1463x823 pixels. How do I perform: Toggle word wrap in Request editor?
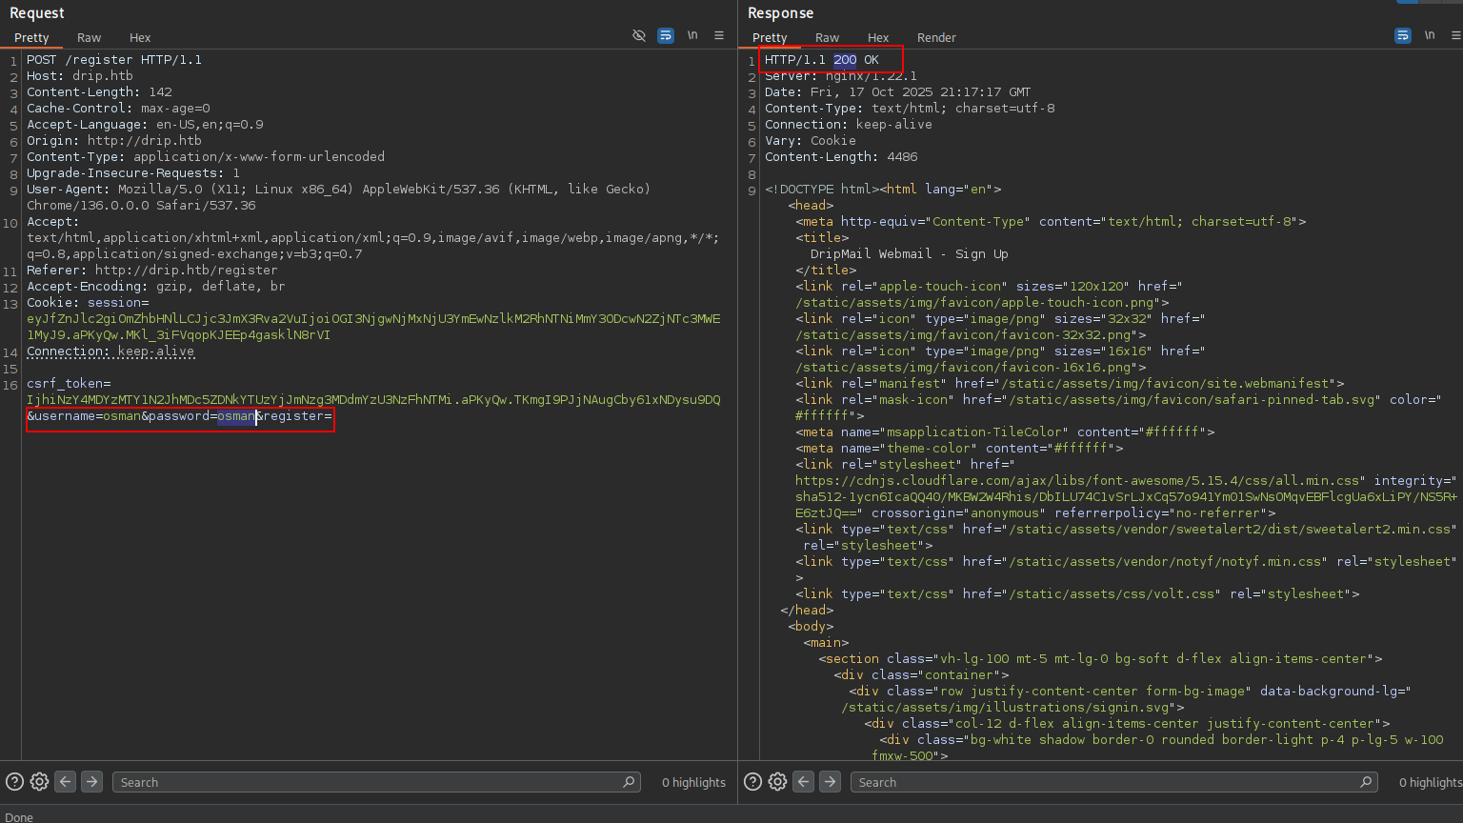(x=666, y=35)
